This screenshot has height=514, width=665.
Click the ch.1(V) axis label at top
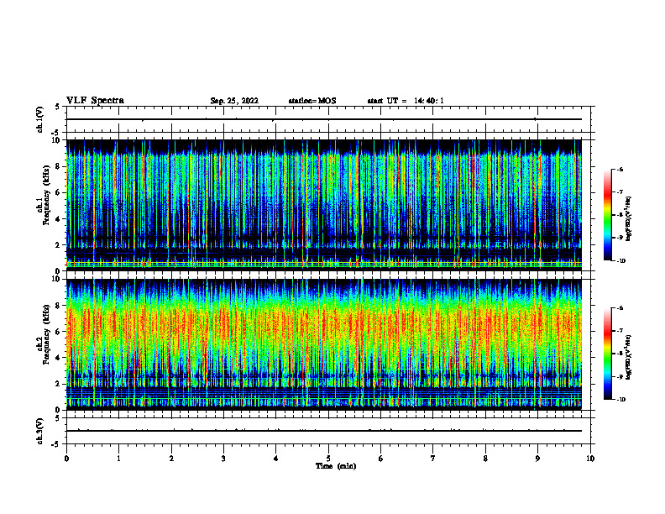point(39,119)
